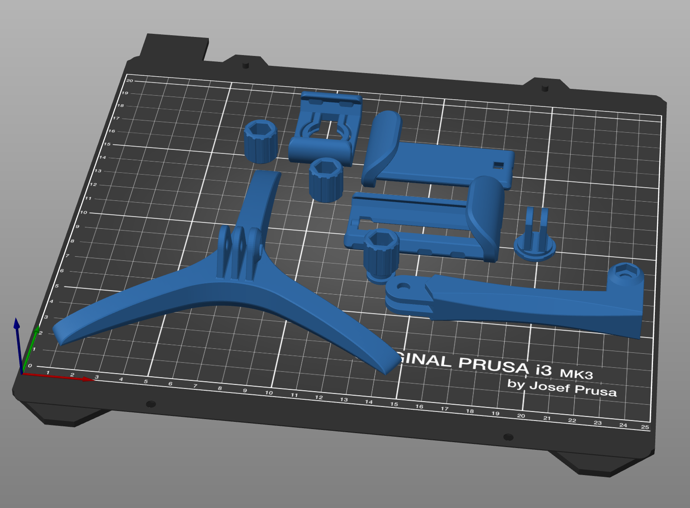
Task: Click the 'by Josef Prusa' bed label
Action: click(x=562, y=388)
